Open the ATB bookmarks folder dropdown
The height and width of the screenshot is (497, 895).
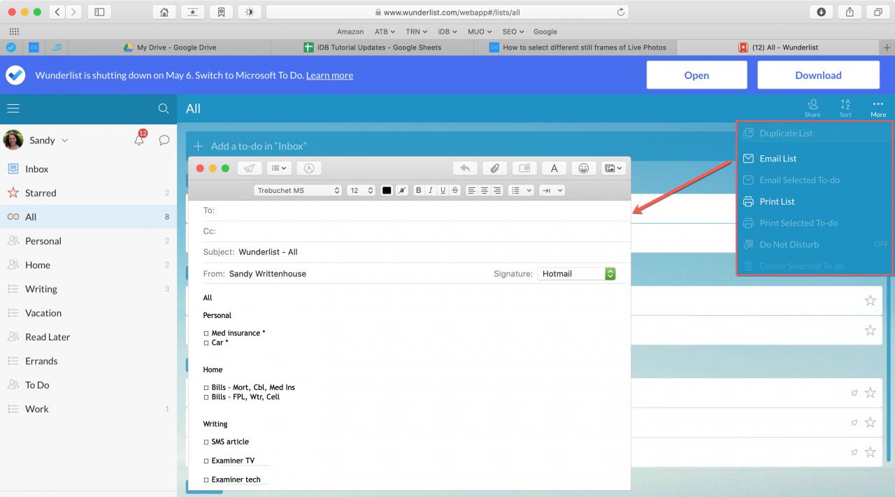385,31
